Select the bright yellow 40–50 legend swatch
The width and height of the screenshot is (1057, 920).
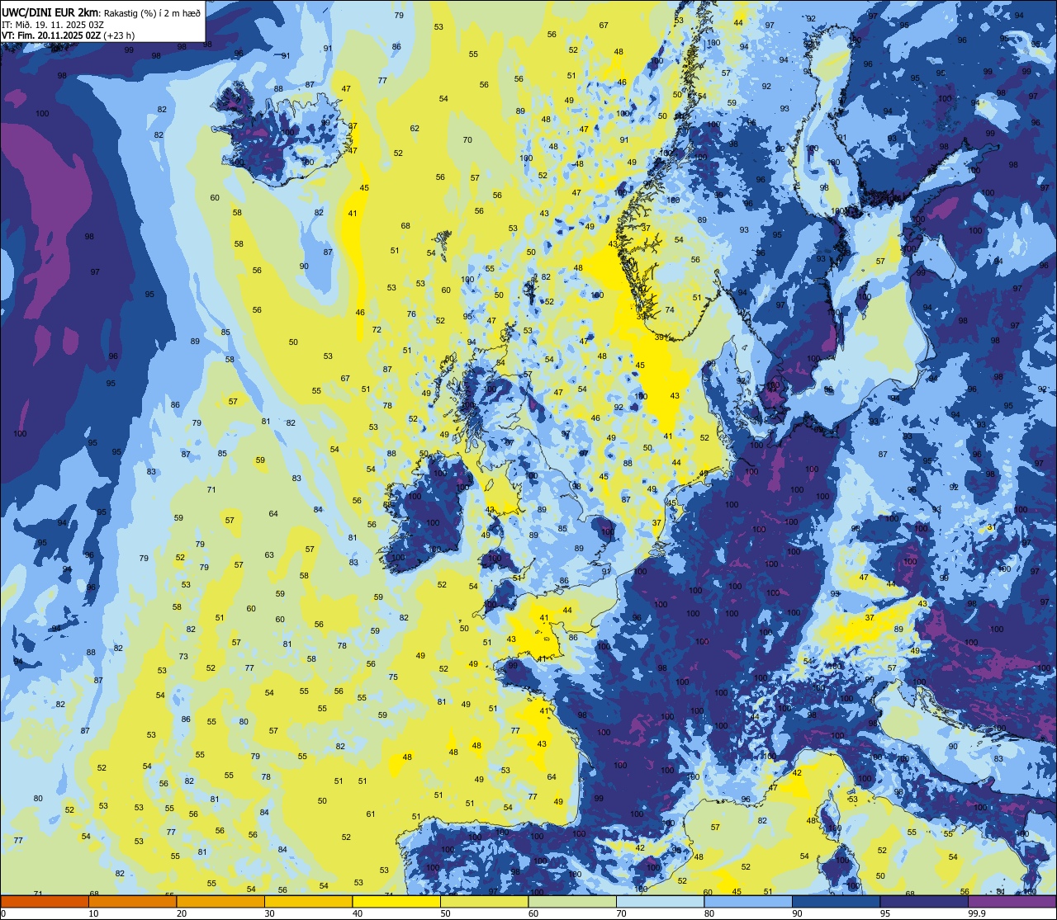click(396, 902)
